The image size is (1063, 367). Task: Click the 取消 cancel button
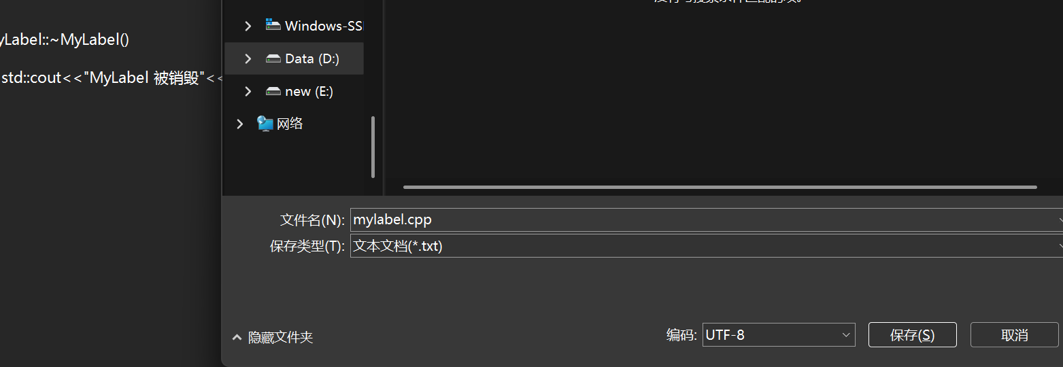point(1015,335)
